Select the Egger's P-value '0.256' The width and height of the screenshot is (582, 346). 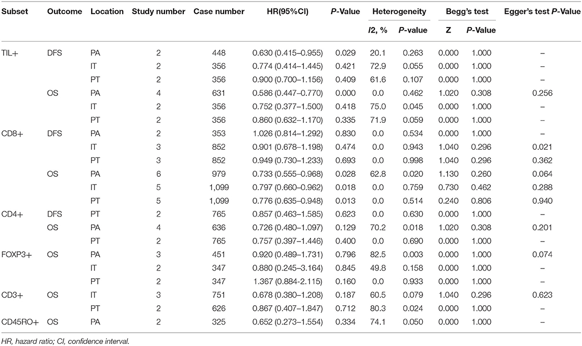tap(542, 93)
